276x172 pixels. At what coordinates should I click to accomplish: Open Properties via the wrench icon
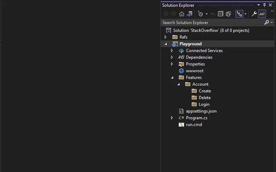click(254, 14)
